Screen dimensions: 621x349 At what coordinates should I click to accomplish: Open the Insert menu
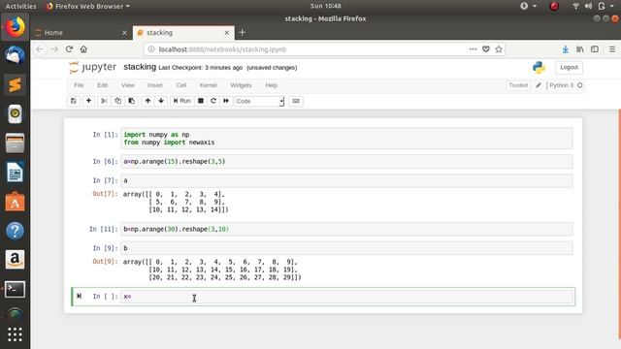coord(155,85)
